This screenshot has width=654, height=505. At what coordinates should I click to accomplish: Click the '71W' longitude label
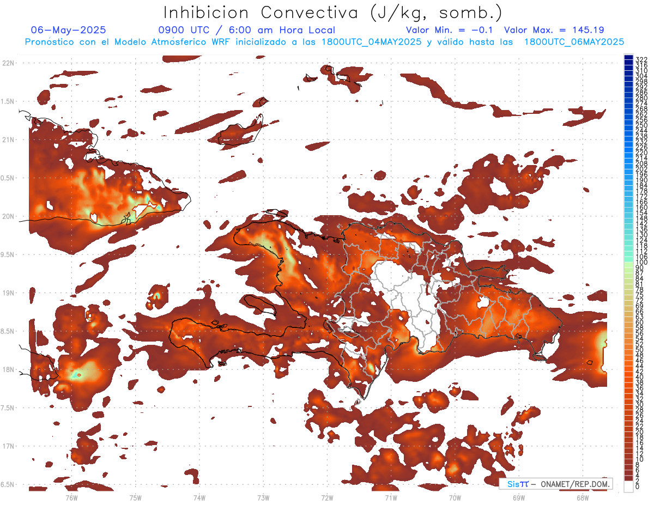(x=391, y=497)
